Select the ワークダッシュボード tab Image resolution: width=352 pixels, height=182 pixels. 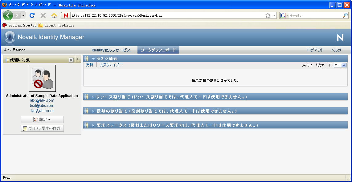[158, 50]
